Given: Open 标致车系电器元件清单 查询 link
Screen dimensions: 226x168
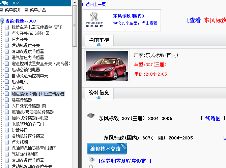Looking at the screenshot, I should pos(37,27).
